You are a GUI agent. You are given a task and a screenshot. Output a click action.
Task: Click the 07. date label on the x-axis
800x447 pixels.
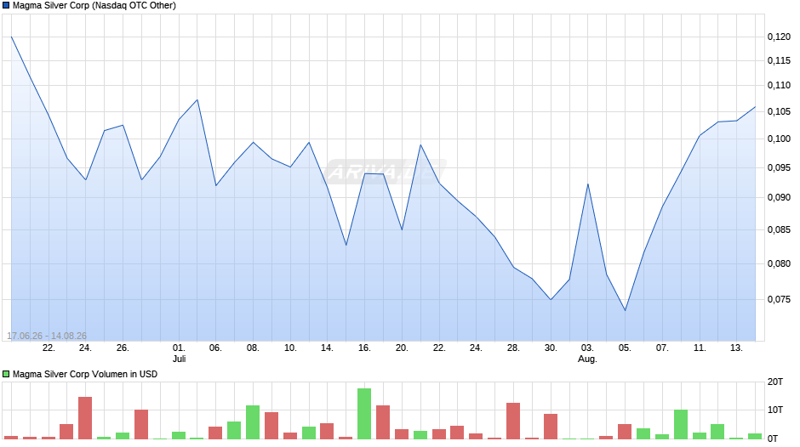pos(662,348)
